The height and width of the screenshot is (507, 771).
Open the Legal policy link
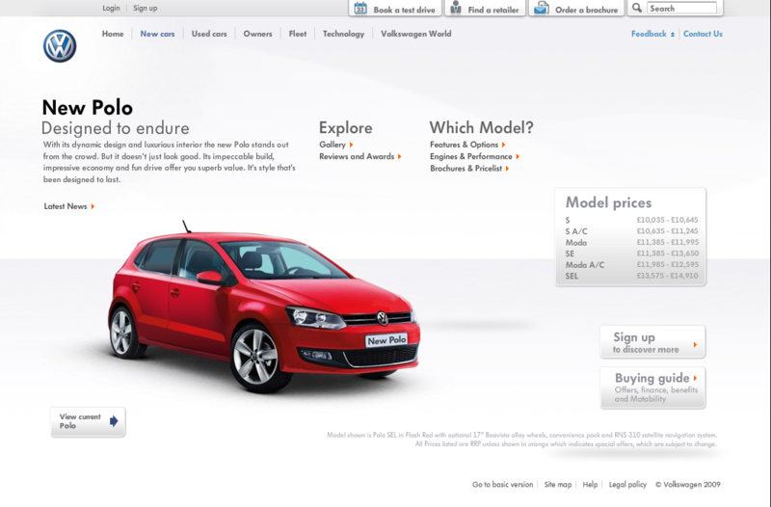pyautogui.click(x=627, y=485)
